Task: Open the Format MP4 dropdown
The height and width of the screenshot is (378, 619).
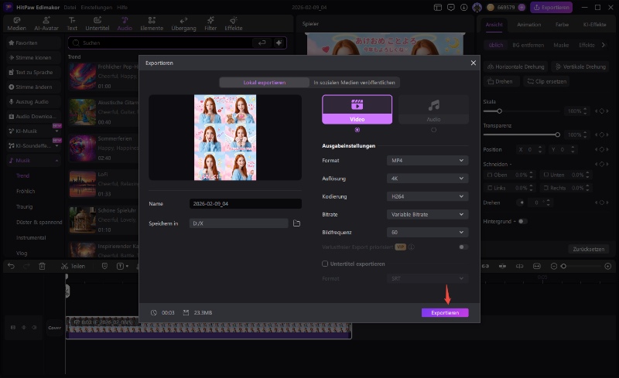Action: pos(428,160)
